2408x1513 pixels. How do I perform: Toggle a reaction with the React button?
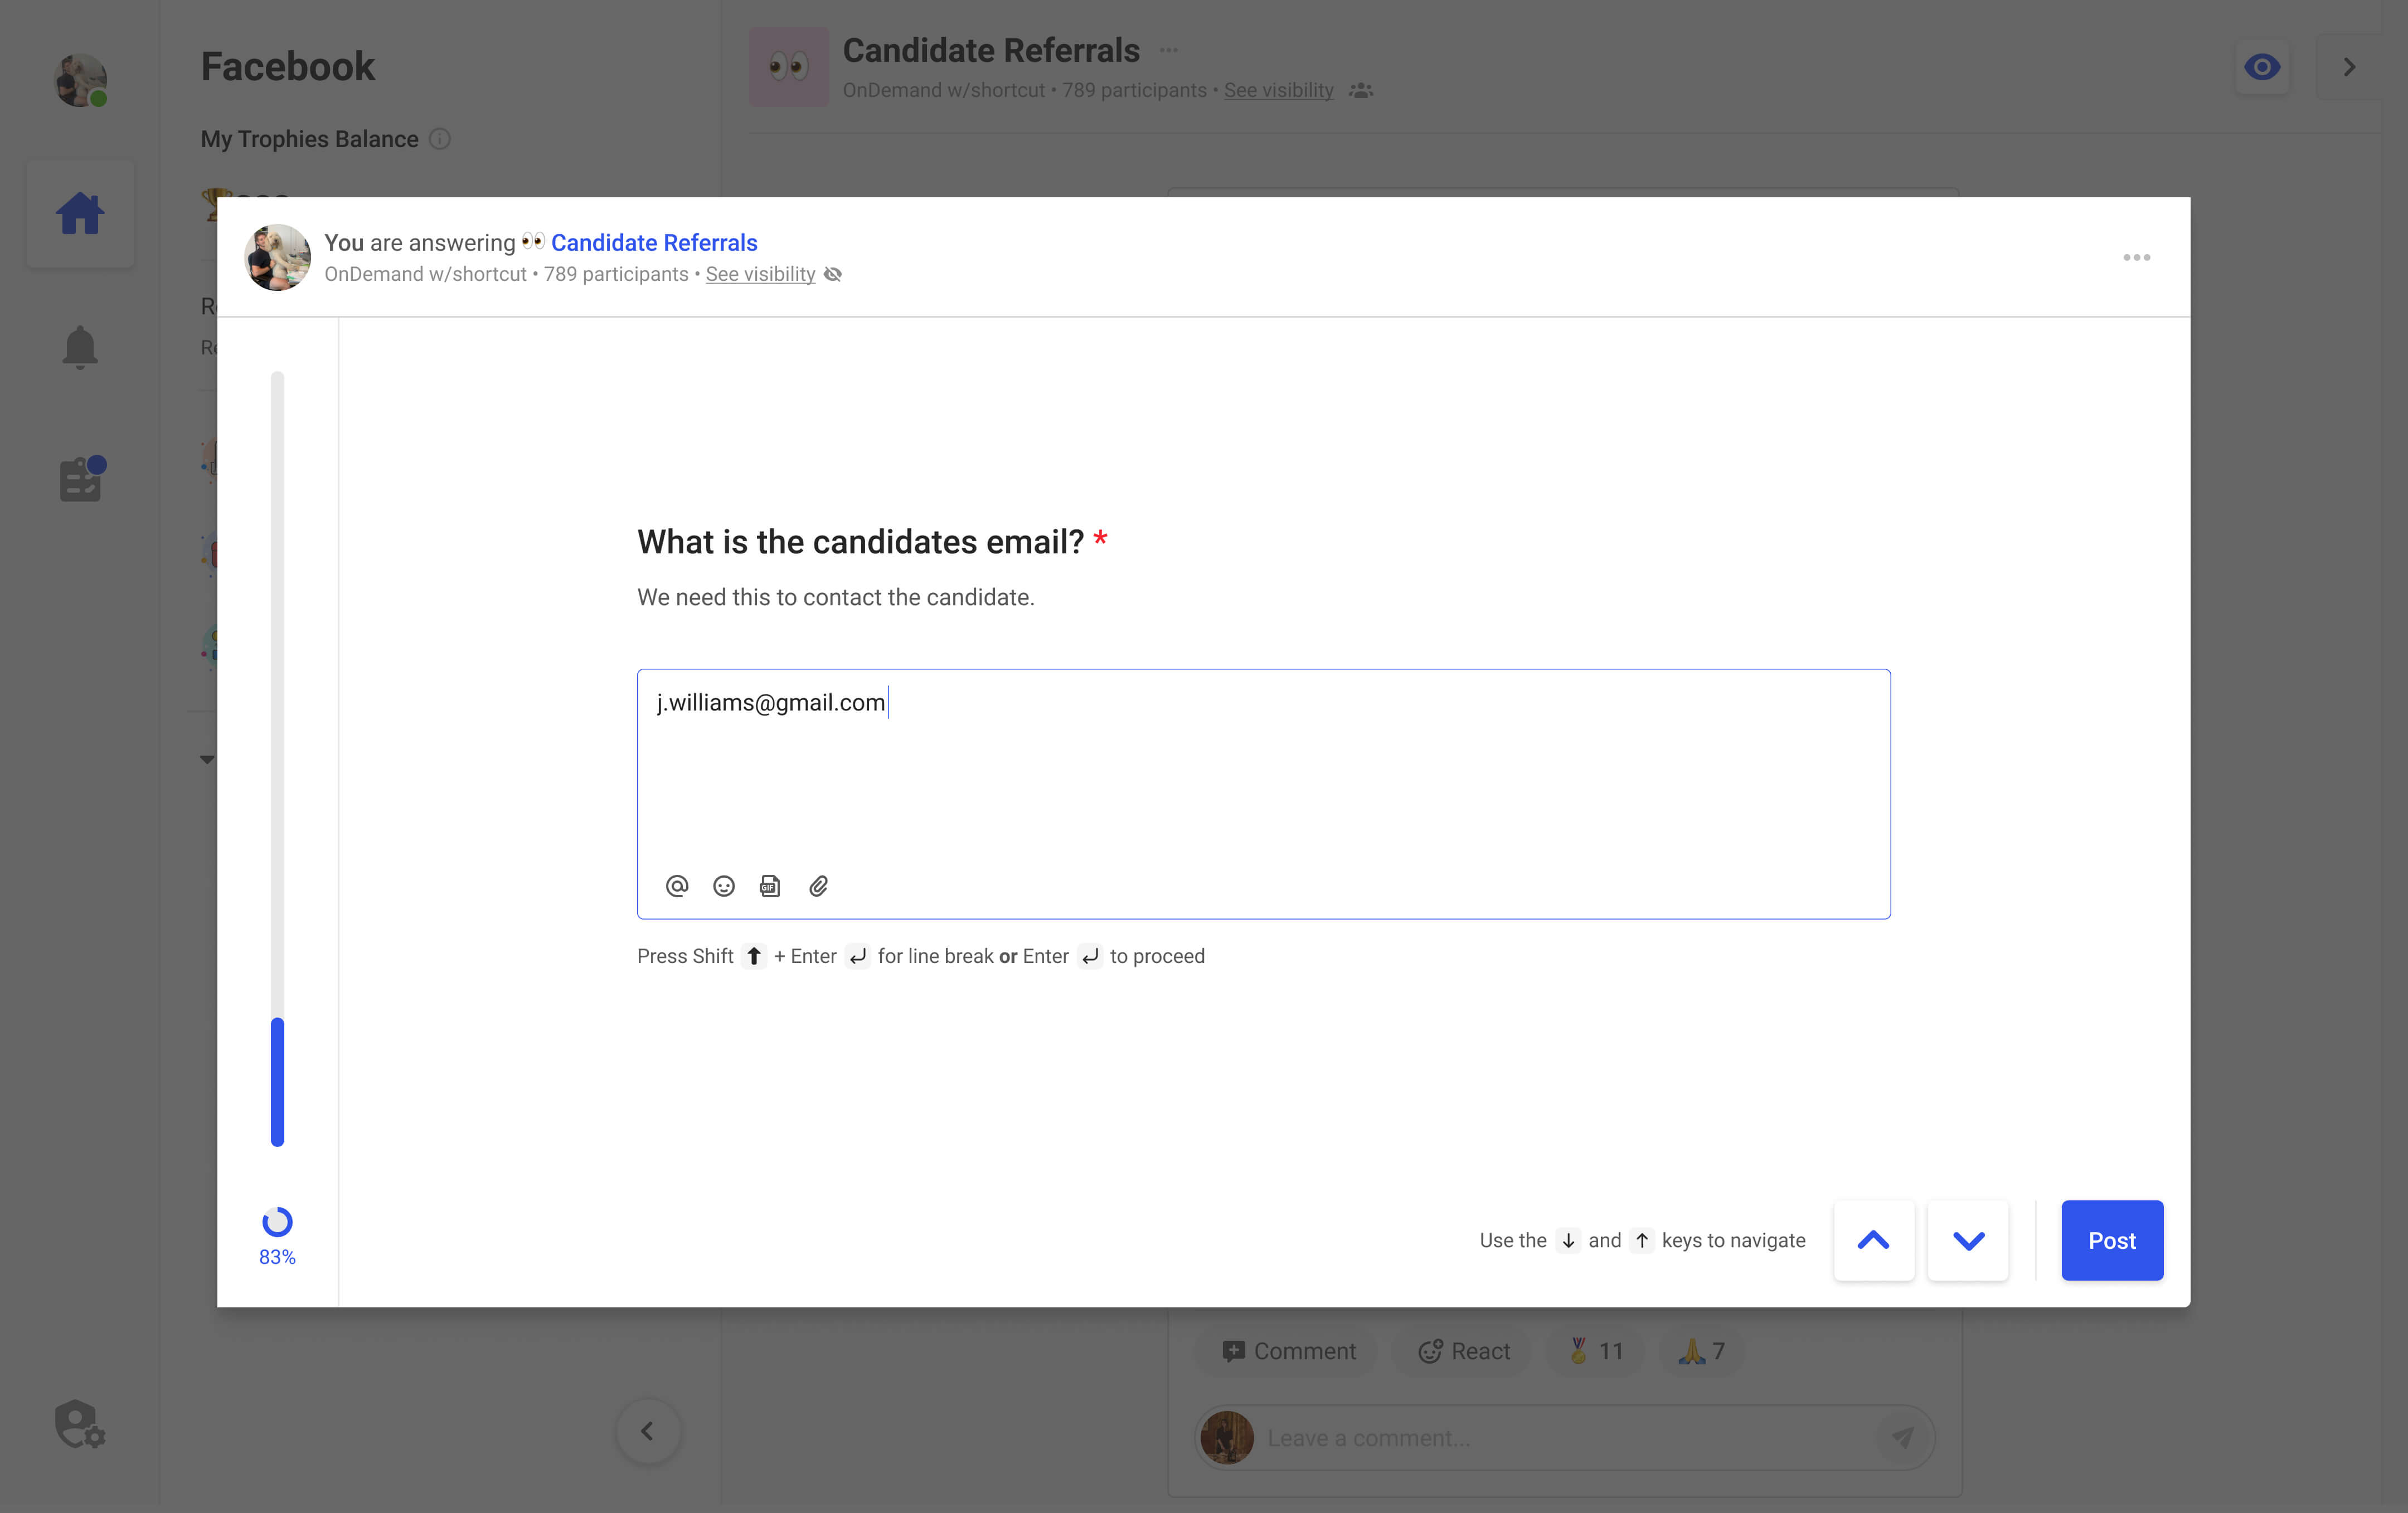click(x=1463, y=1350)
